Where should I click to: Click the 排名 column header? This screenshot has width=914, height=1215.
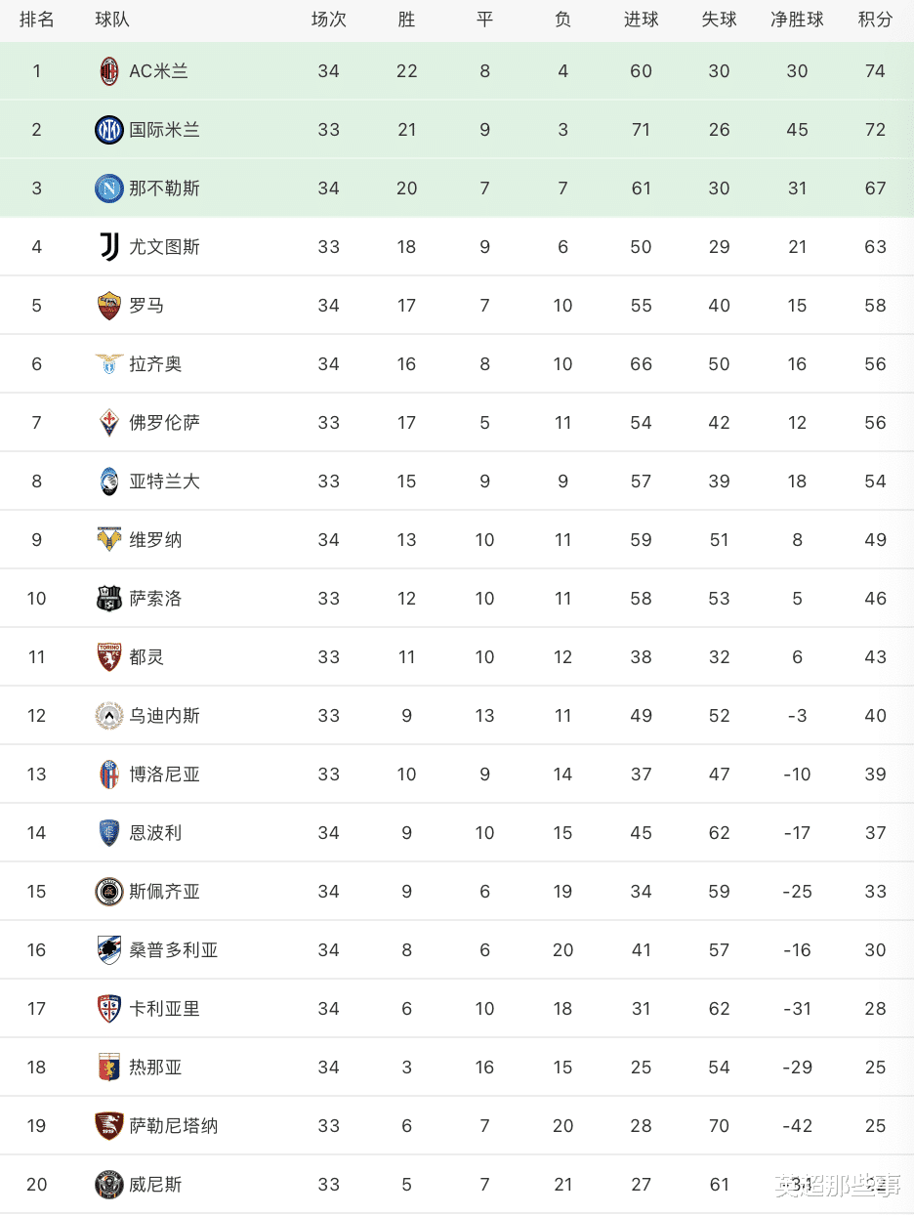pyautogui.click(x=37, y=20)
